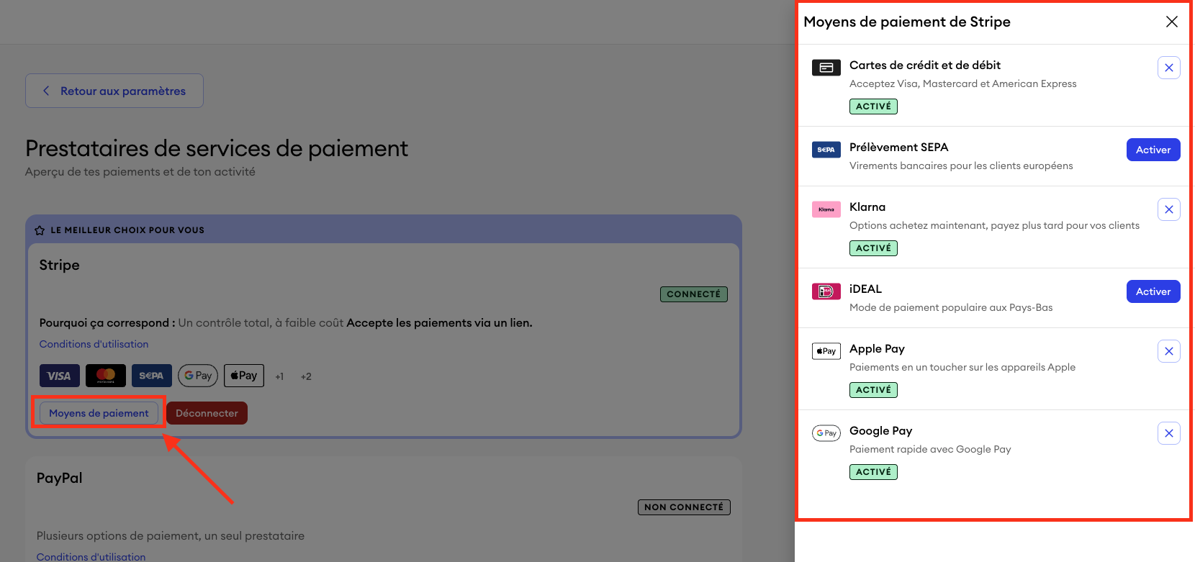Click the credit card icon in panel

pyautogui.click(x=826, y=68)
